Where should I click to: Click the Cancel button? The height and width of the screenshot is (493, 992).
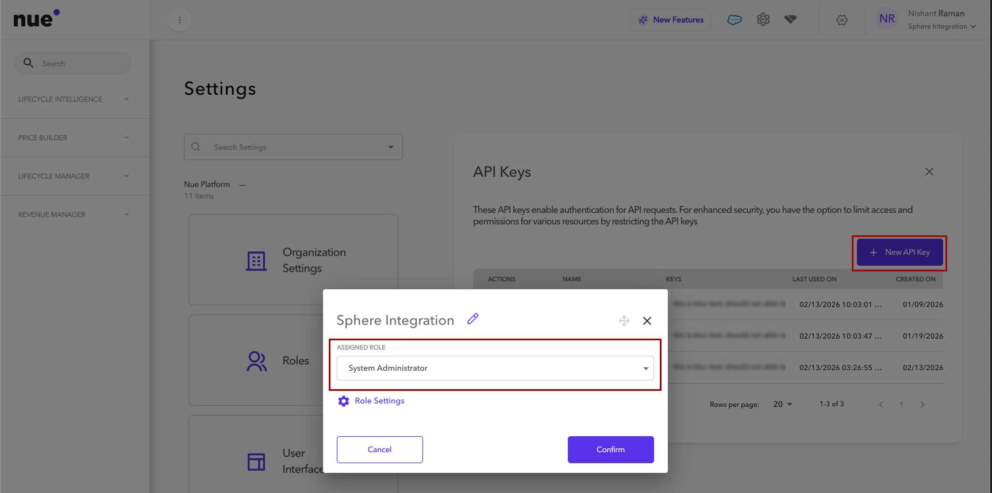pos(380,449)
